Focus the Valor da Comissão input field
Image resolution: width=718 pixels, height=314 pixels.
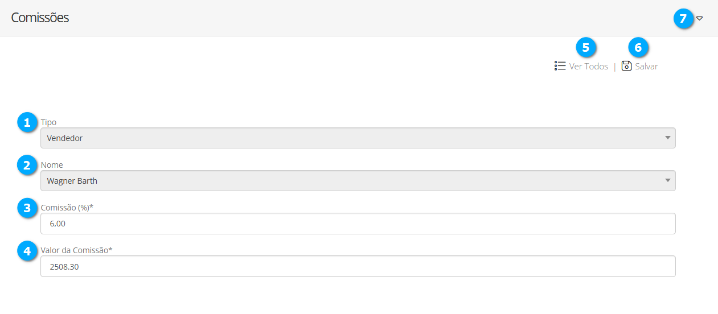point(358,266)
